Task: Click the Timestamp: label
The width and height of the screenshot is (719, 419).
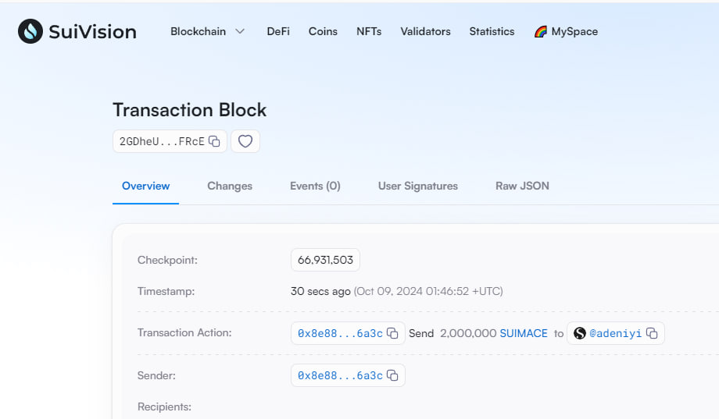Action: click(166, 291)
